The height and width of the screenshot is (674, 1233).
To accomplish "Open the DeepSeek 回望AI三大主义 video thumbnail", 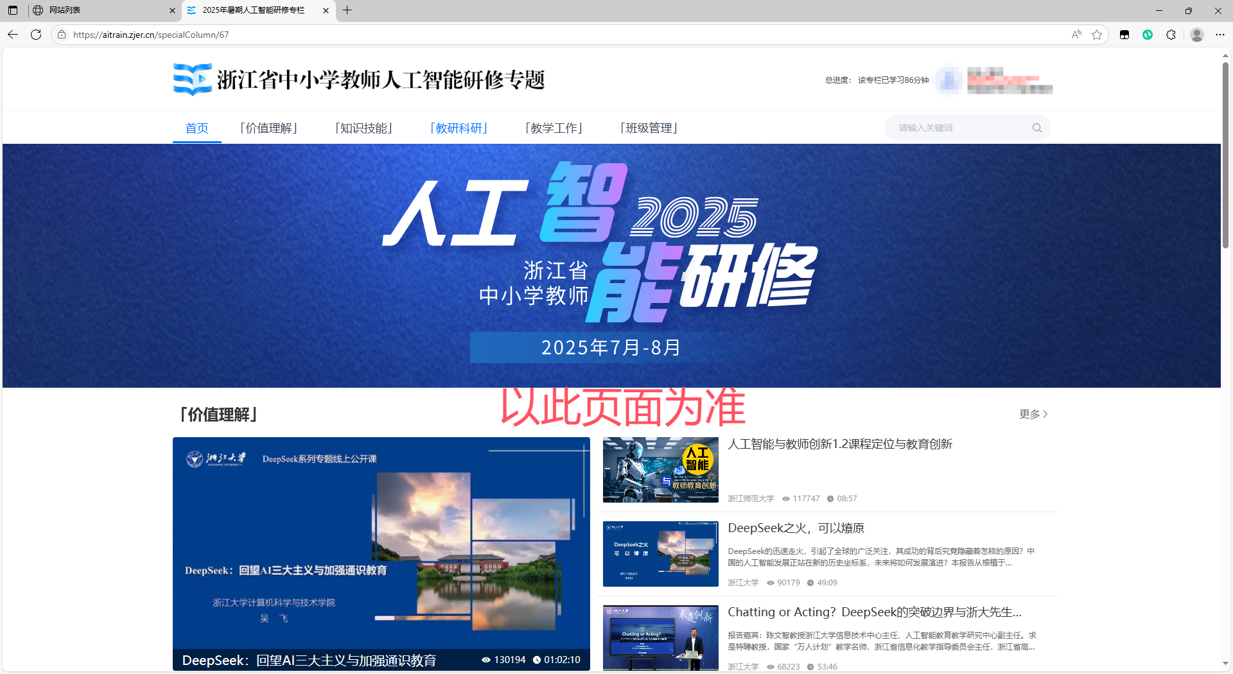I will coord(381,553).
